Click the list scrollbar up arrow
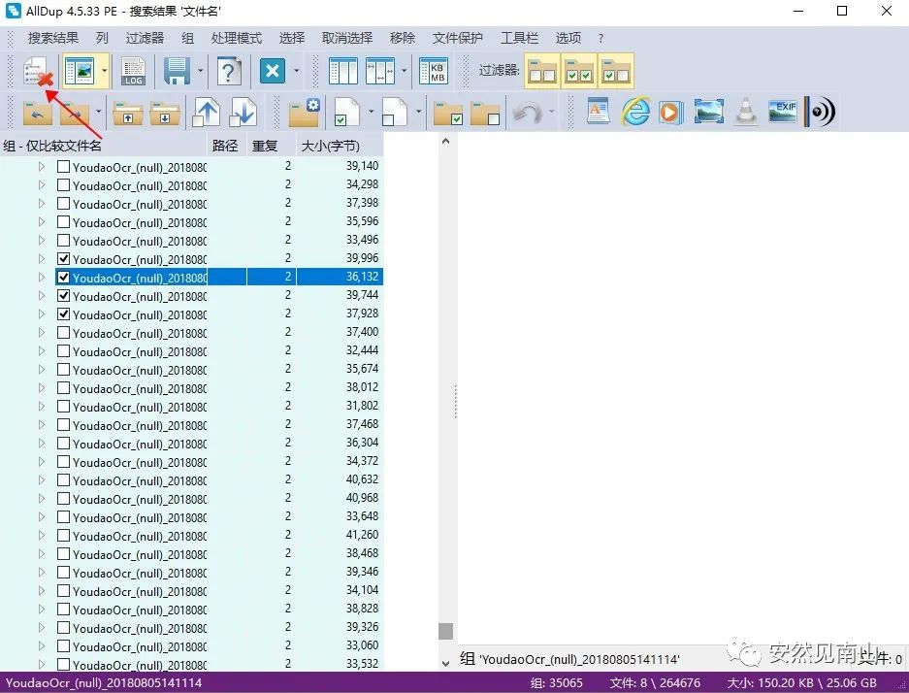Viewport: 909px width, 693px height. [445, 141]
